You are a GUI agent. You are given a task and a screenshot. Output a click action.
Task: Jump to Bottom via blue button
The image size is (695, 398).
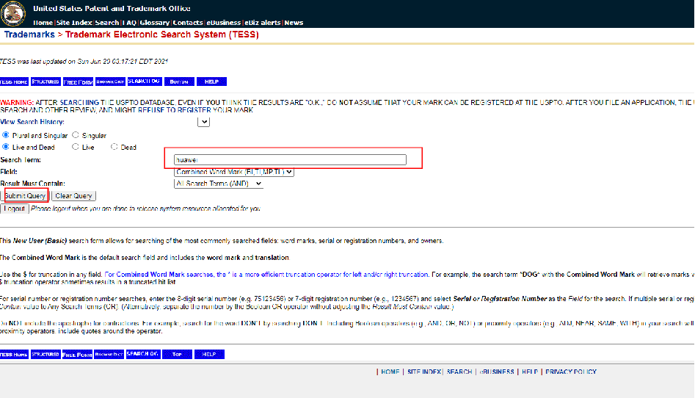(179, 82)
